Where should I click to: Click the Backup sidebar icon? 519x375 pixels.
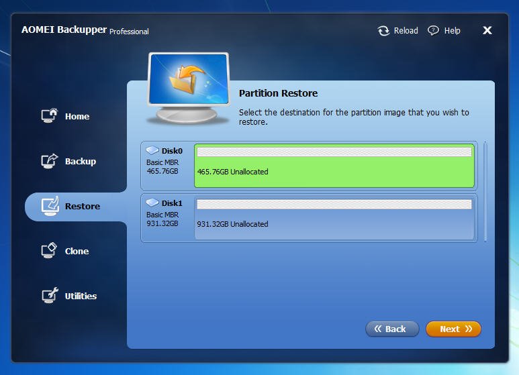tap(49, 161)
